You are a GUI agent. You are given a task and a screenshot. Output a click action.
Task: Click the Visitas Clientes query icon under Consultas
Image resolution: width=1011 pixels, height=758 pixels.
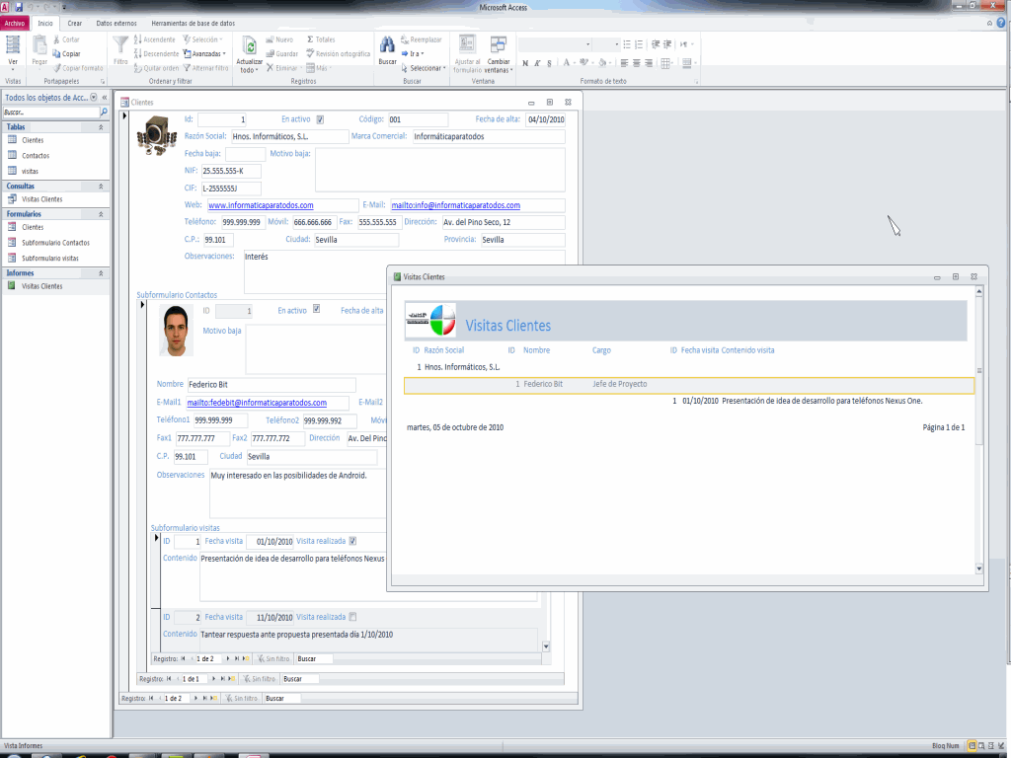coord(13,199)
